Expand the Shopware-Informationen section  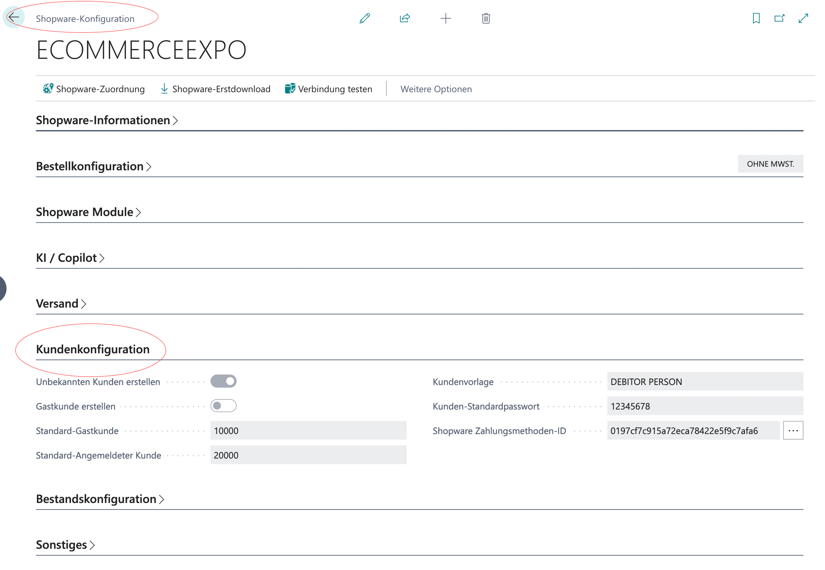click(107, 120)
